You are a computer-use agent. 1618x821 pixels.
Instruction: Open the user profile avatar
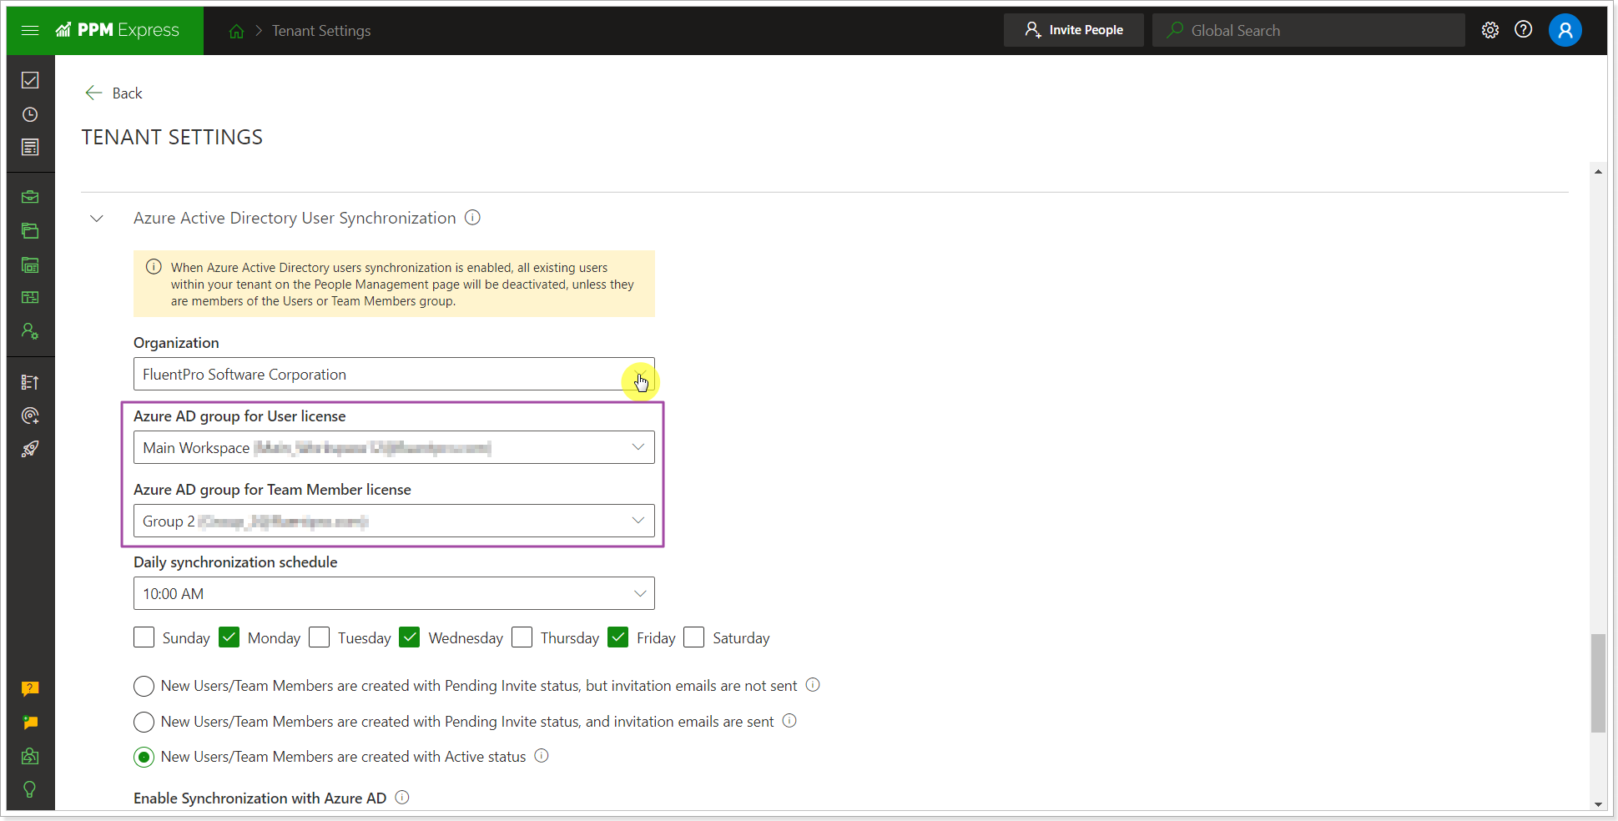(1565, 30)
